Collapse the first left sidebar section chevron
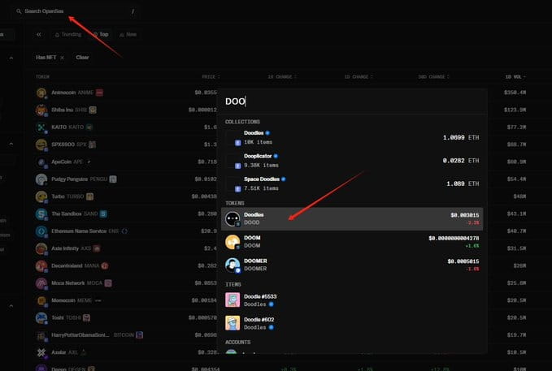Viewport: 552px width, 371px height. pos(11,58)
